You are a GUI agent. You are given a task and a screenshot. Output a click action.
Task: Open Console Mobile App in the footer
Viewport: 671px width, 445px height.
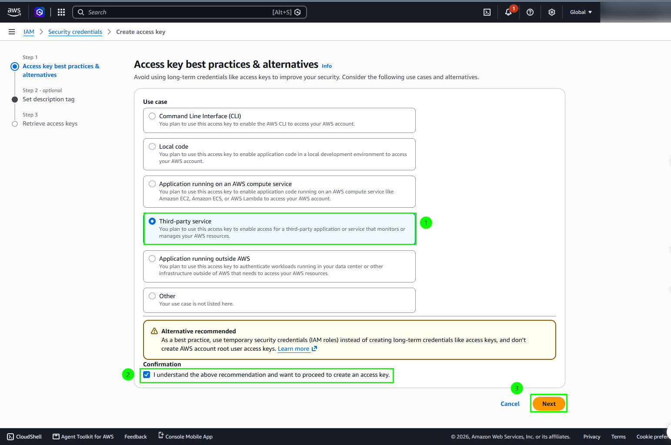point(185,437)
